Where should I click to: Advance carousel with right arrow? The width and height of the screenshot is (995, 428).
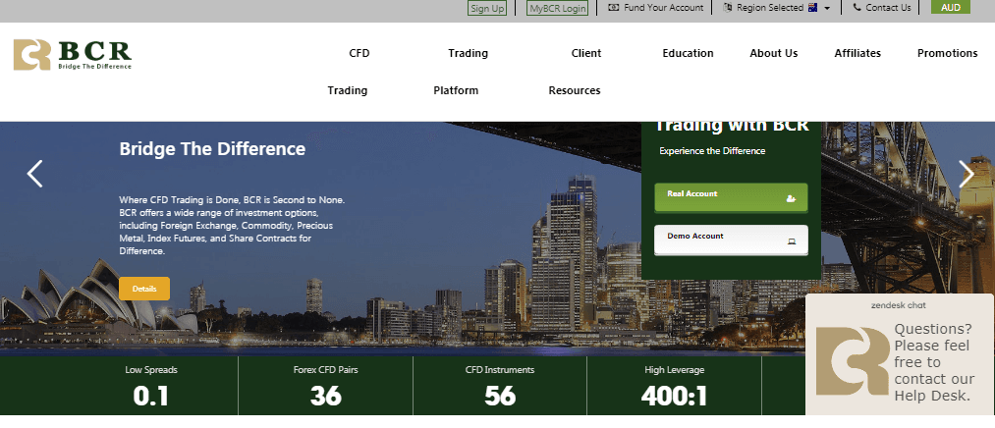pyautogui.click(x=966, y=174)
